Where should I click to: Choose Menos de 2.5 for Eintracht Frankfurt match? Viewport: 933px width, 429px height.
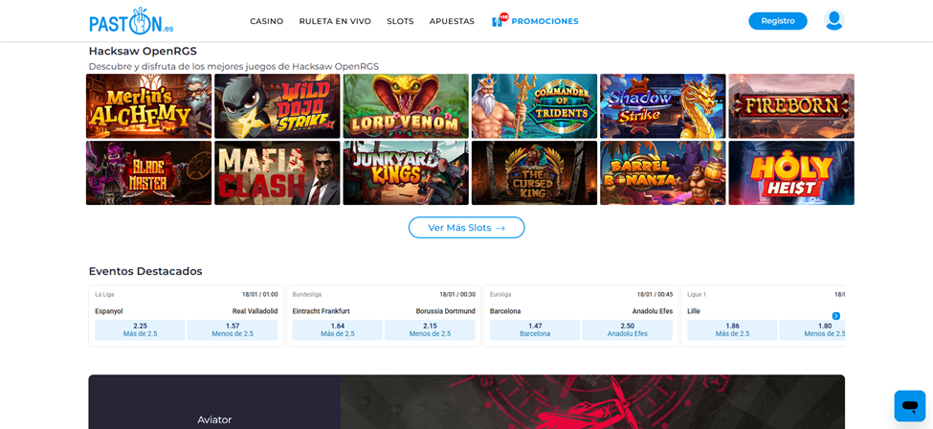pyautogui.click(x=430, y=330)
